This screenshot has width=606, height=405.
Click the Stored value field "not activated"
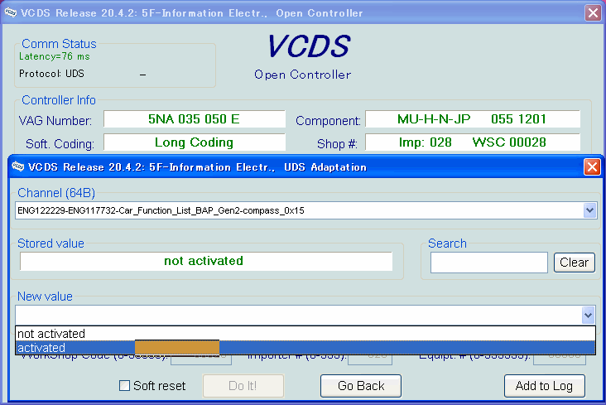(x=206, y=261)
